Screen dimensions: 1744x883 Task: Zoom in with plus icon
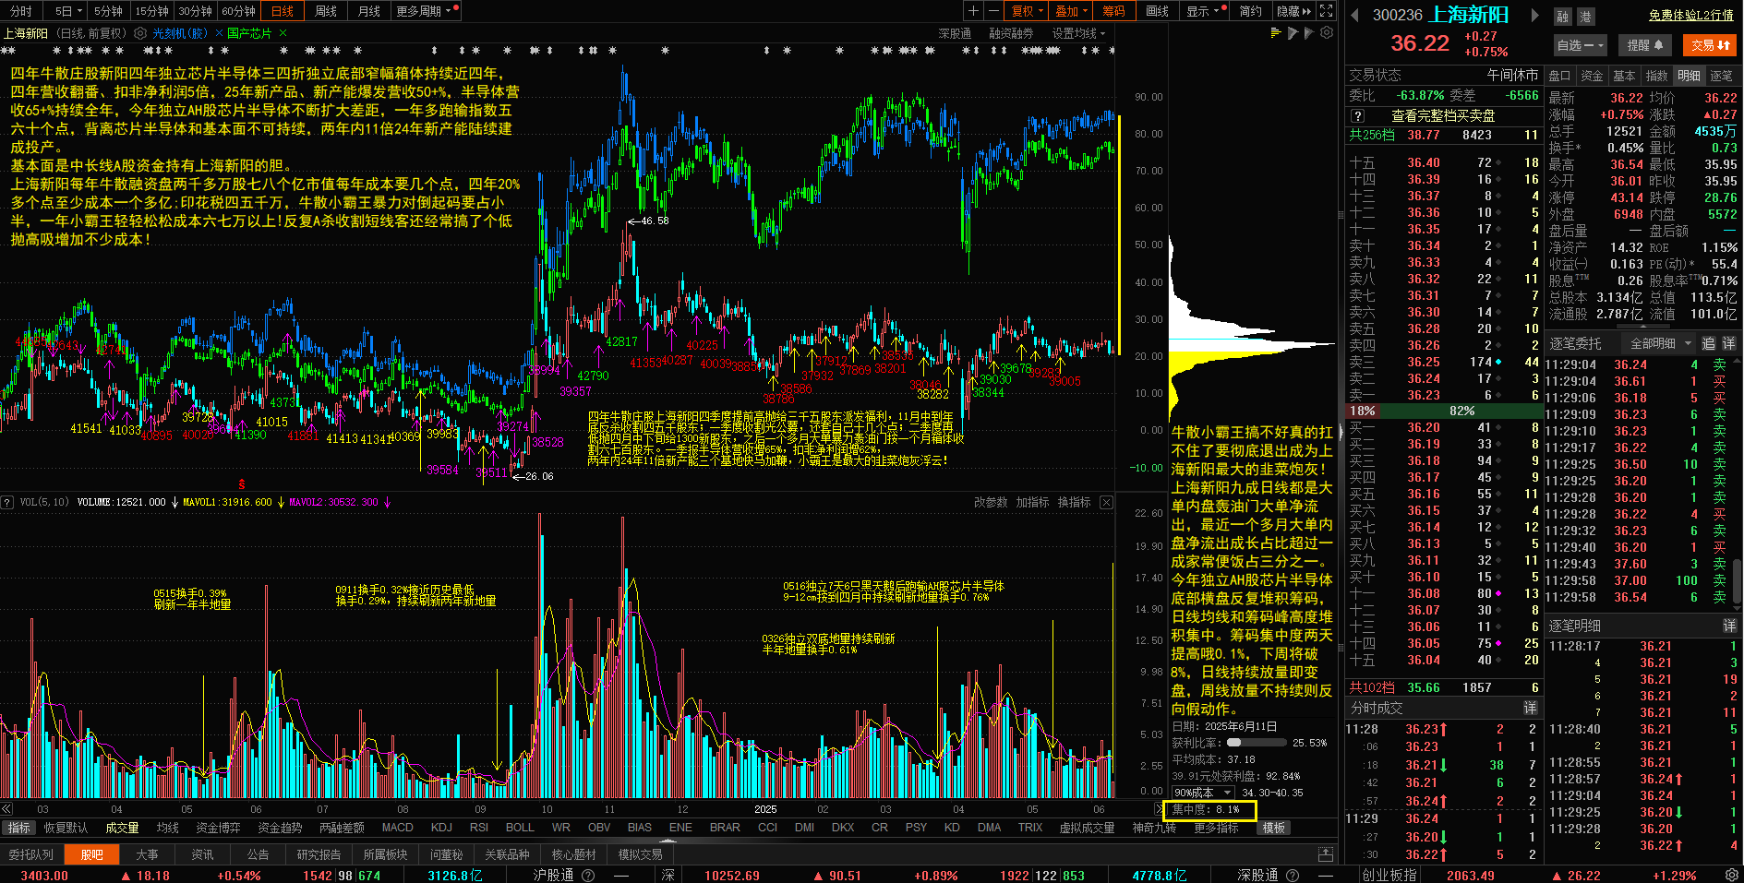pos(973,11)
